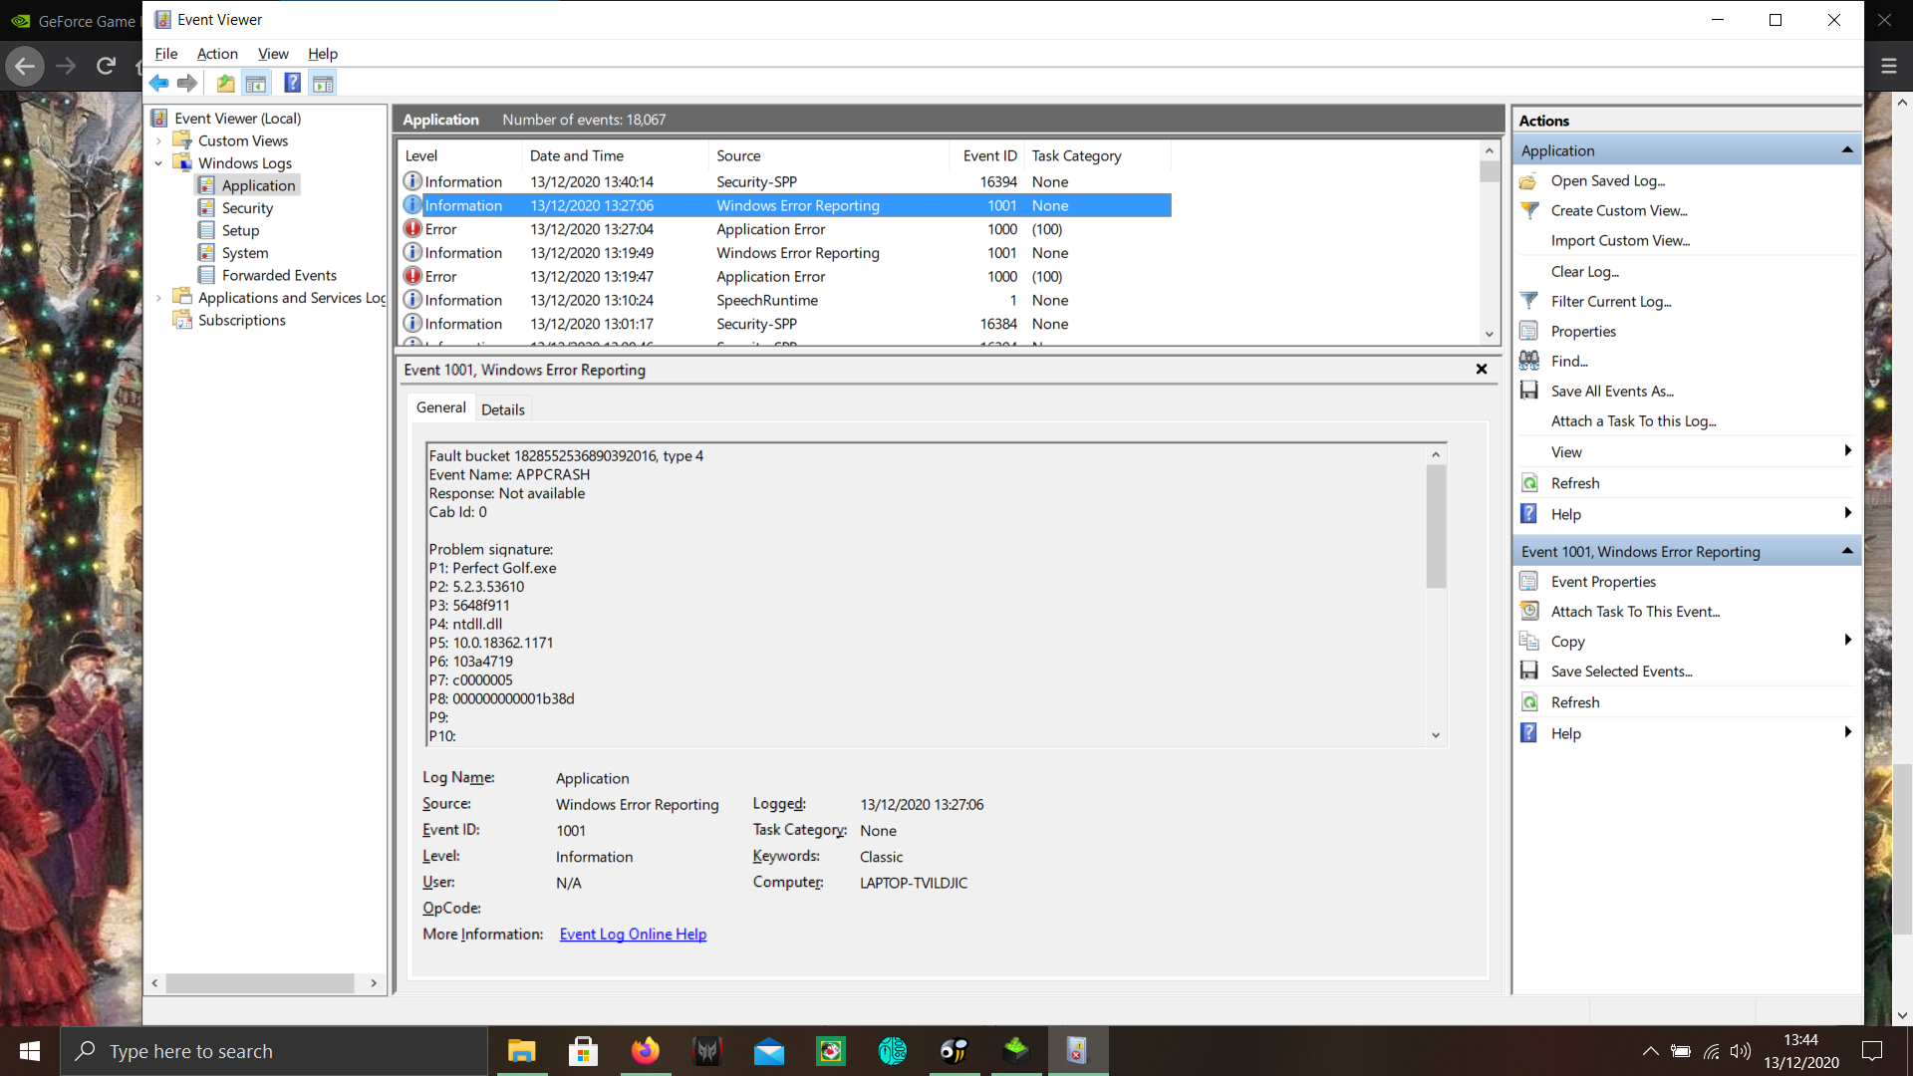Click the Find binoculars icon
This screenshot has height=1076, width=1913.
1529,361
